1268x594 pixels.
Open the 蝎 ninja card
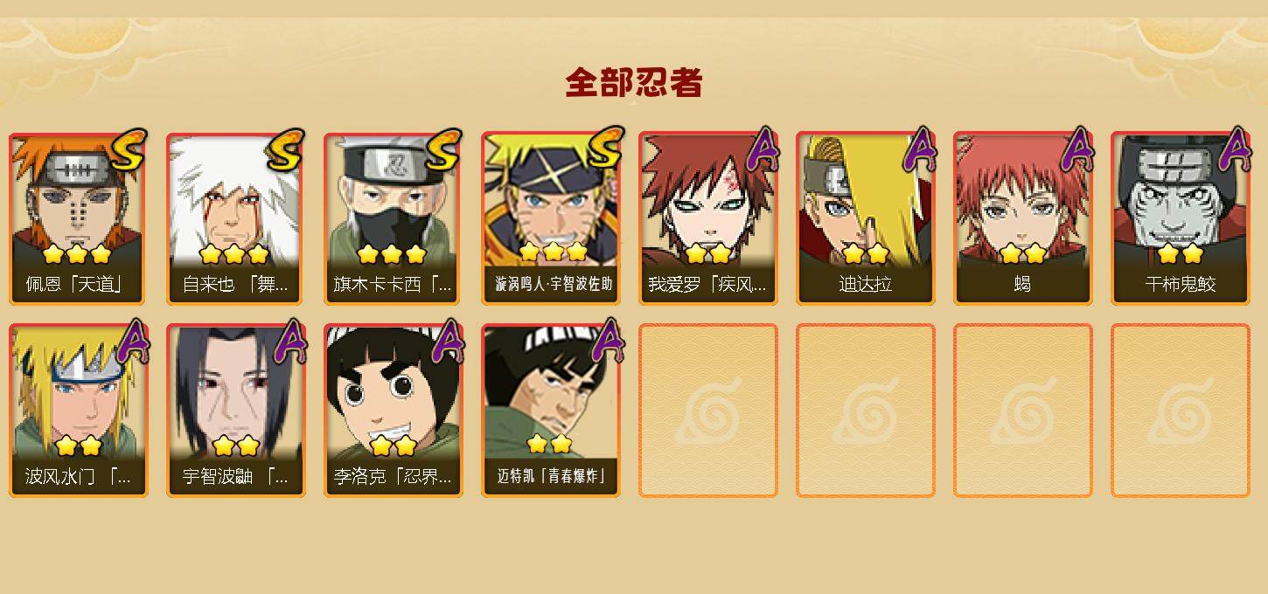click(1023, 218)
